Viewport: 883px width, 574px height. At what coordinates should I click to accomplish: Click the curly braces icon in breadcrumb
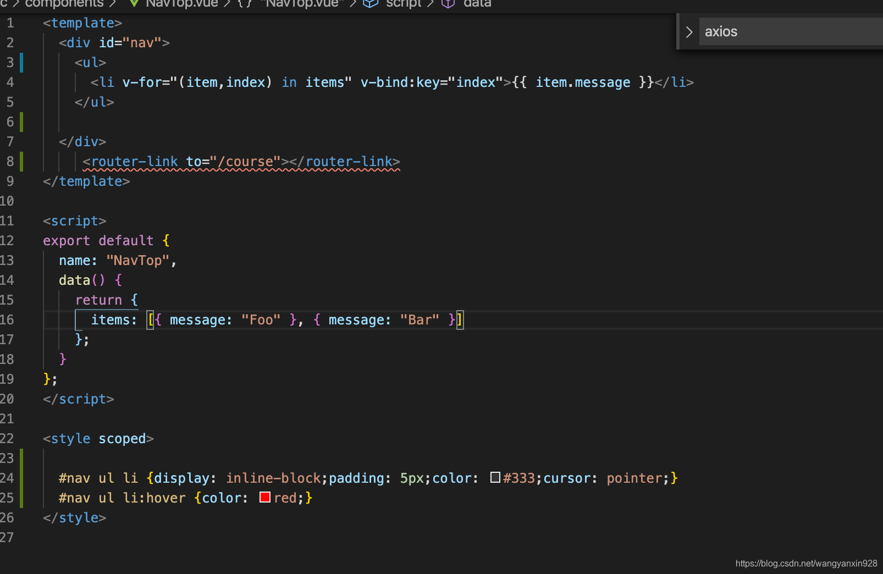click(x=245, y=3)
